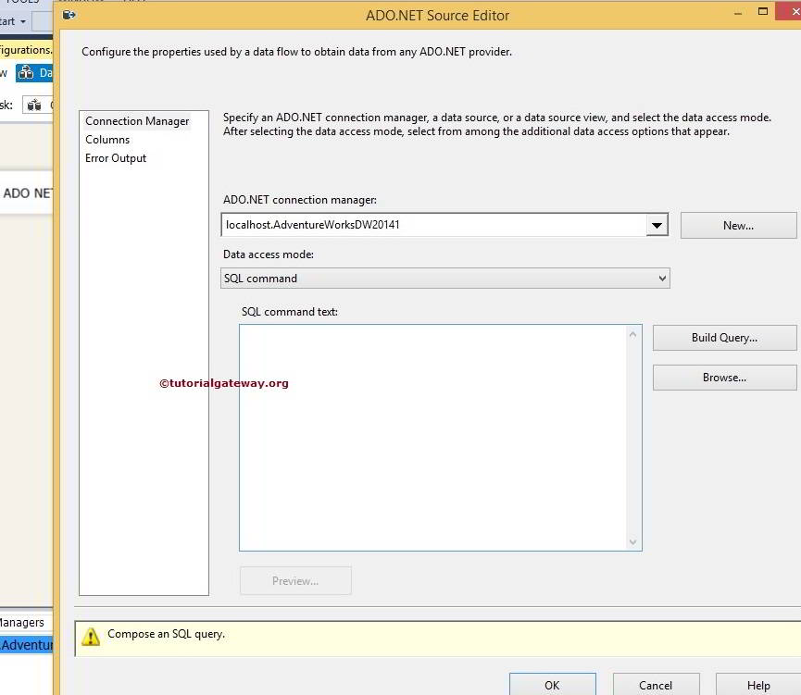This screenshot has width=801, height=695.
Task: Open the Build Query dialog
Action: pos(724,337)
